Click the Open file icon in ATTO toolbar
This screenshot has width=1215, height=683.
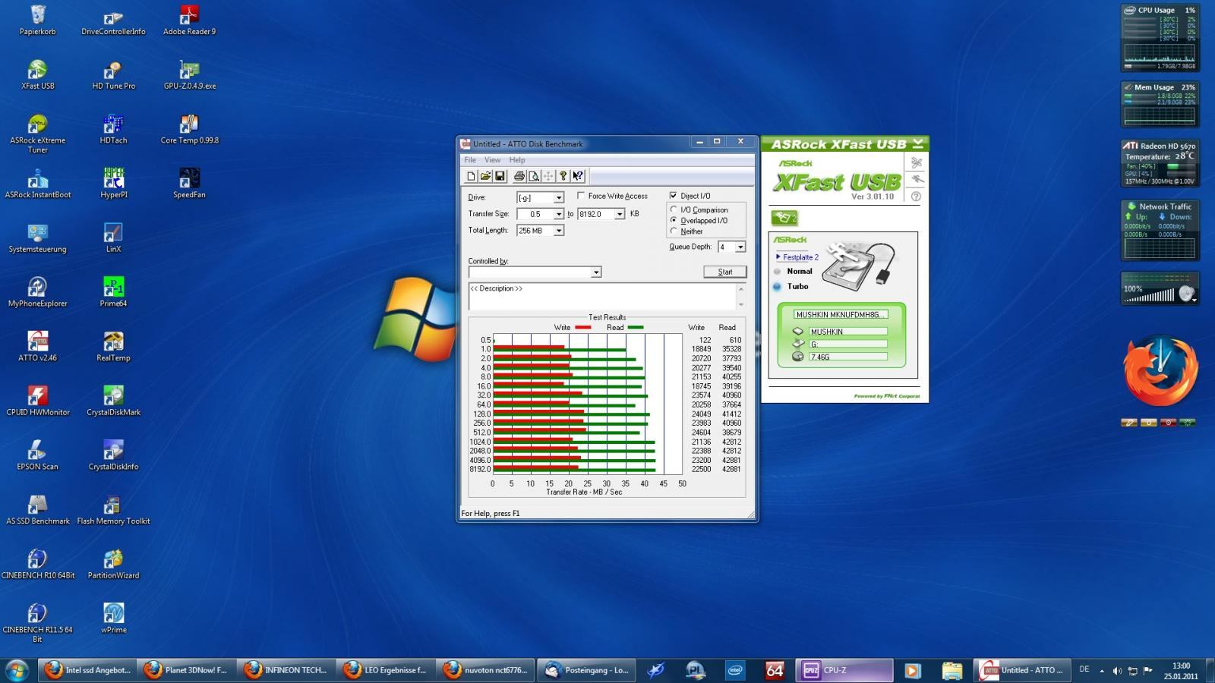[485, 176]
